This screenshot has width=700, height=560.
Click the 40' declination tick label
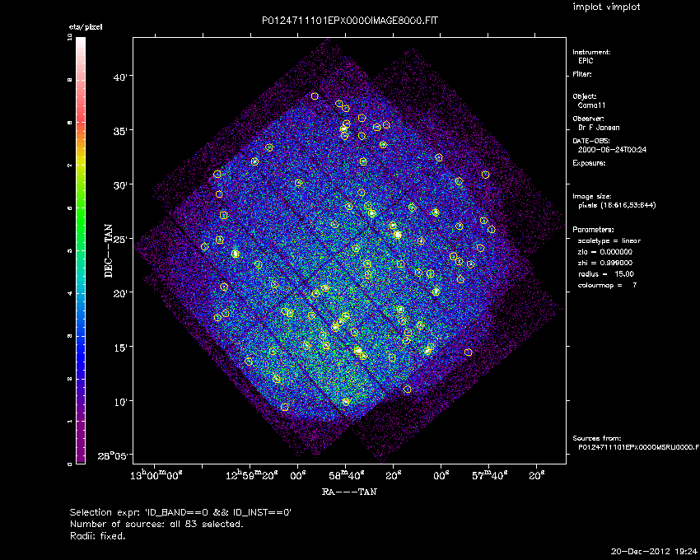pos(120,77)
